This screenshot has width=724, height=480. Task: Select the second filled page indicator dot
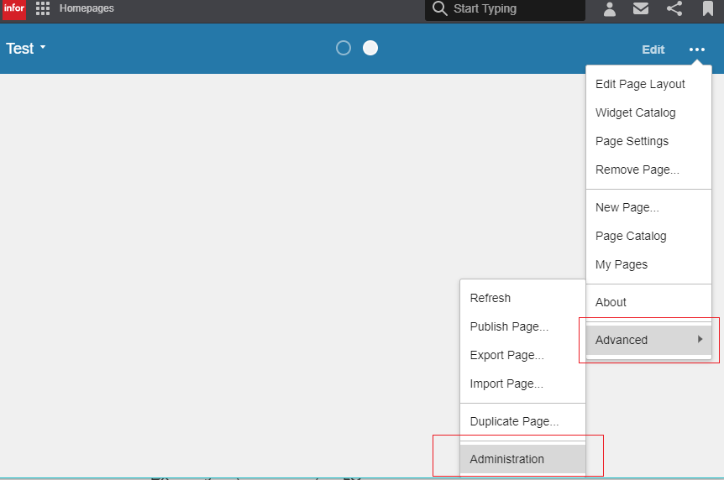click(370, 48)
